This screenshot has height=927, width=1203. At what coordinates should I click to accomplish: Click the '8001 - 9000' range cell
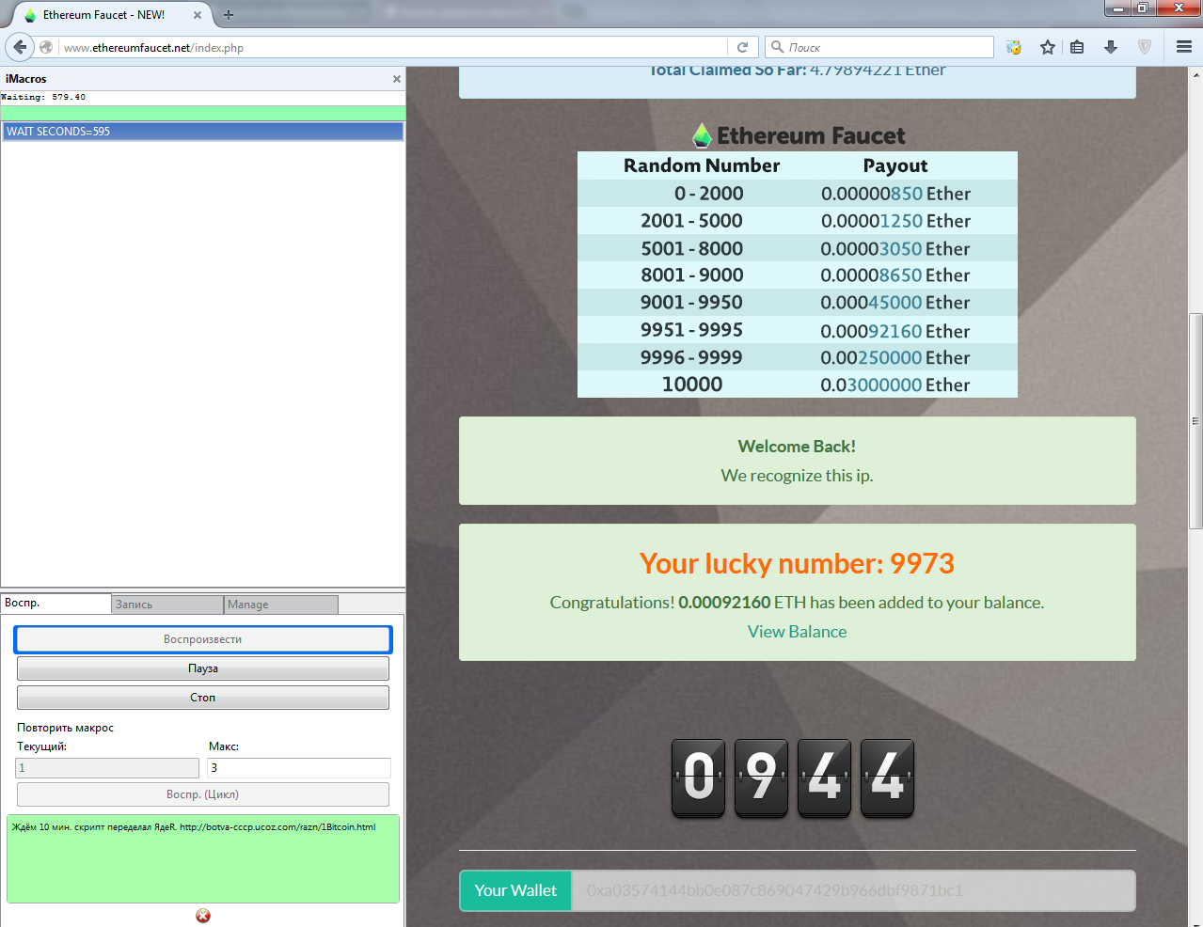[692, 275]
